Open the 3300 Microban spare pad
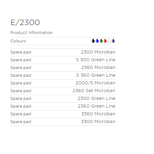154x154 pixels. coord(98,122)
